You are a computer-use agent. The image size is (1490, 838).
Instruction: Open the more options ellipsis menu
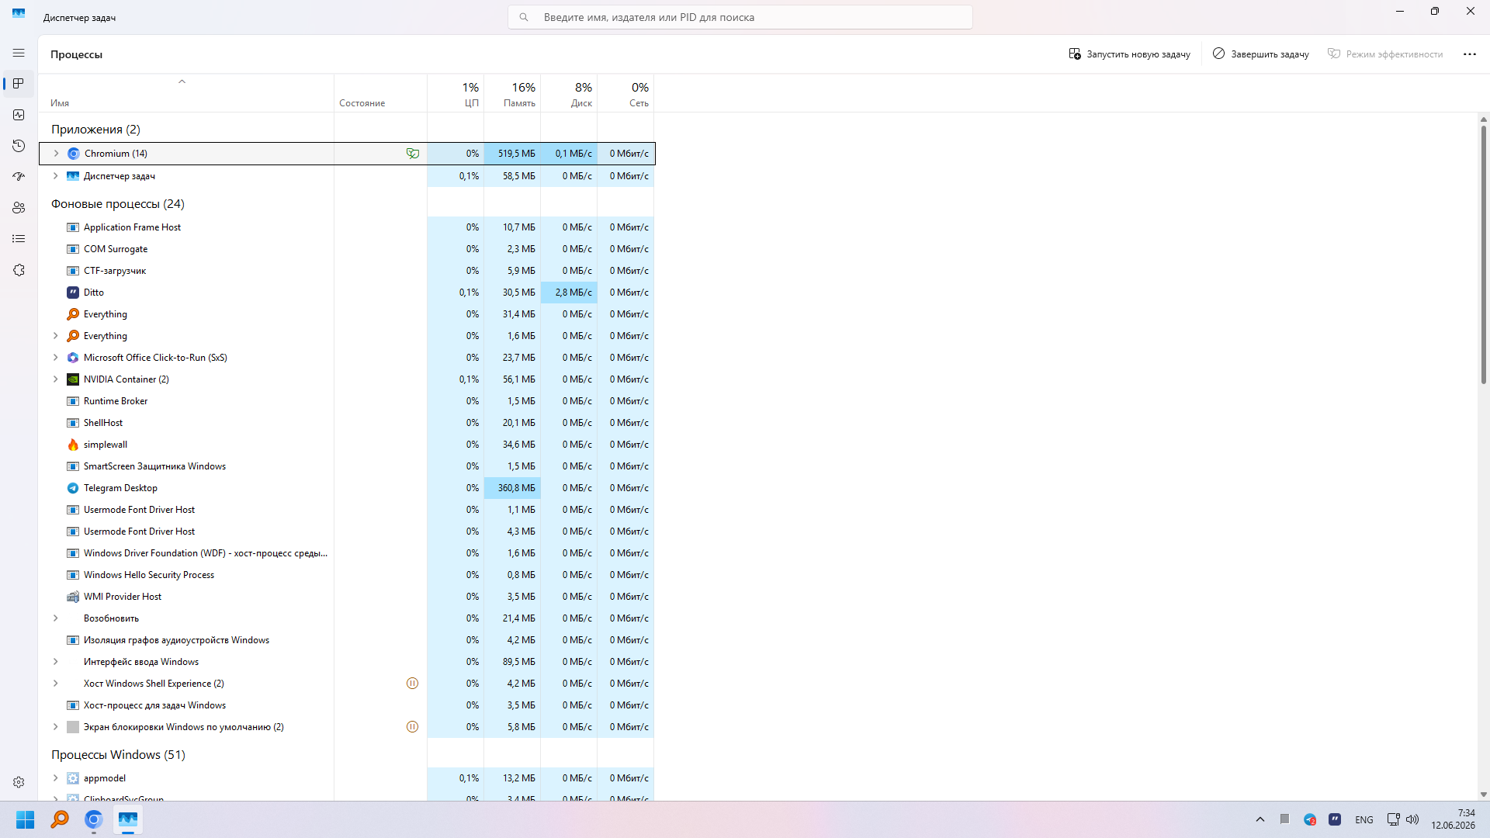point(1470,54)
